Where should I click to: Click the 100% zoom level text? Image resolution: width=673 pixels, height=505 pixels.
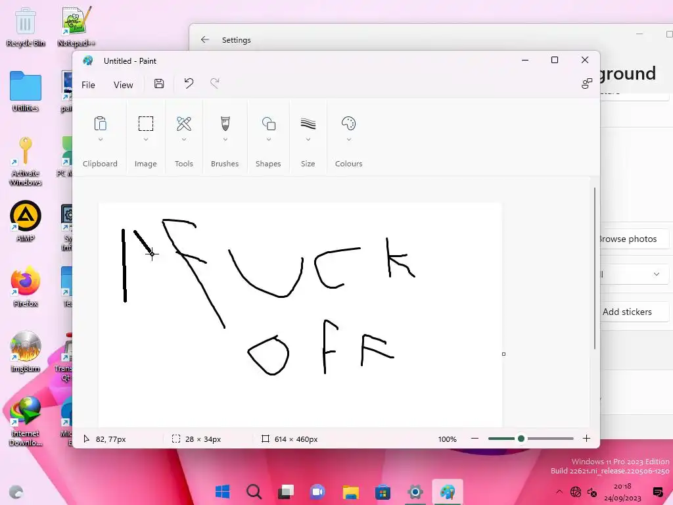pyautogui.click(x=447, y=439)
